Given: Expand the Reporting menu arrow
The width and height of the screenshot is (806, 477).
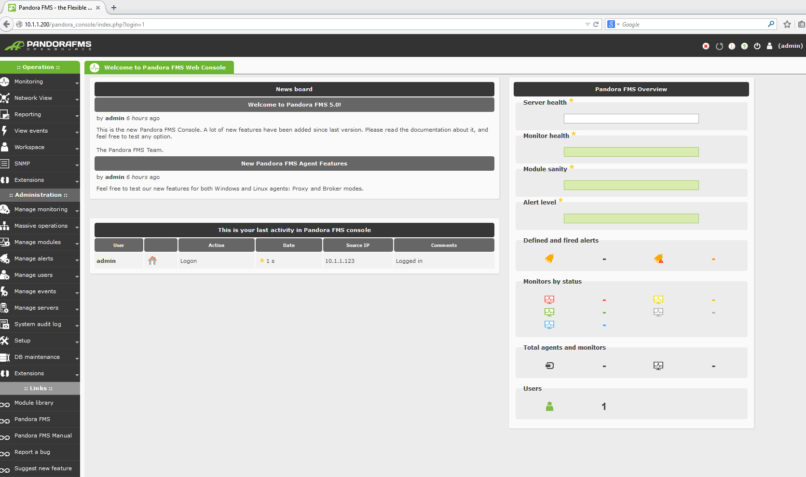Looking at the screenshot, I should click(x=77, y=116).
